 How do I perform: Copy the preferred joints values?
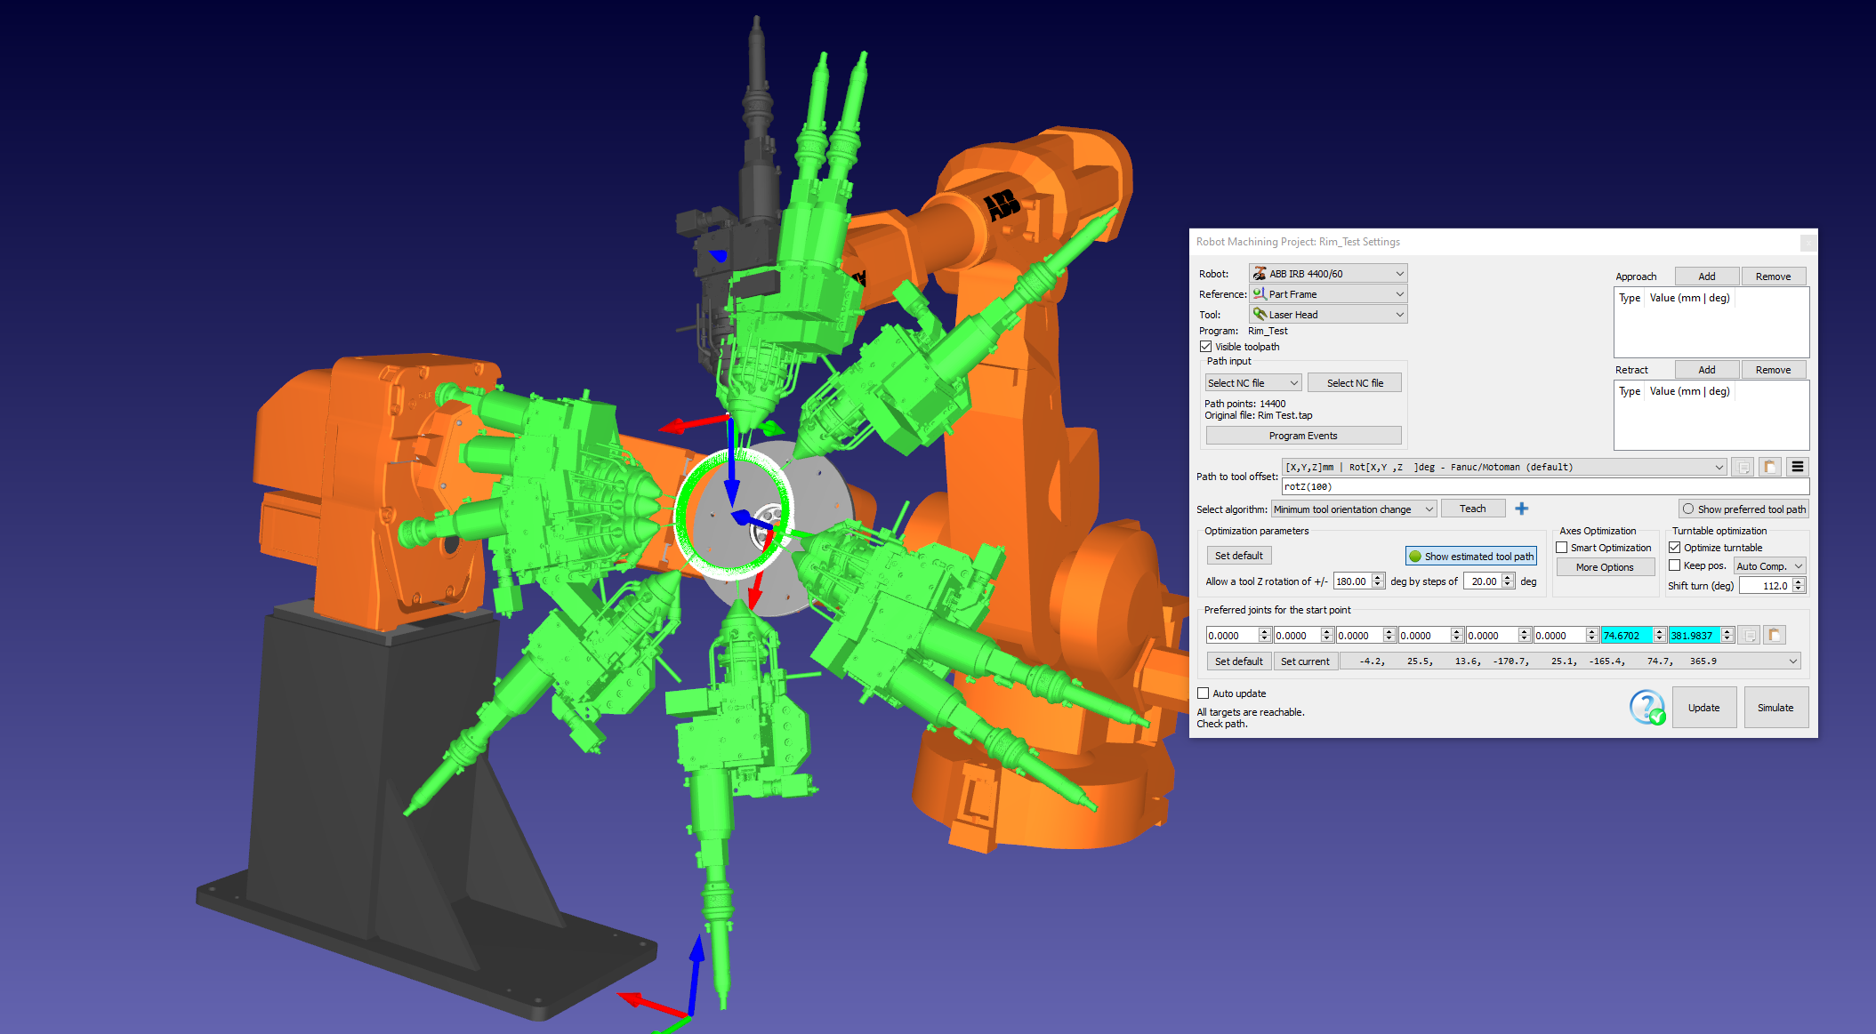1749,635
